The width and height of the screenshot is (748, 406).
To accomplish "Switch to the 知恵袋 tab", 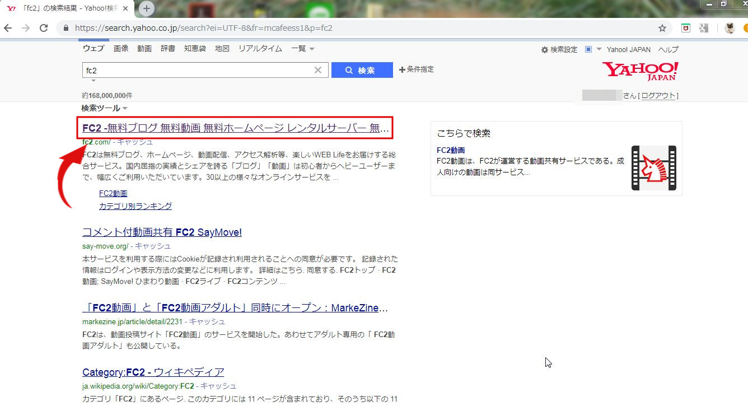I will pyautogui.click(x=195, y=49).
